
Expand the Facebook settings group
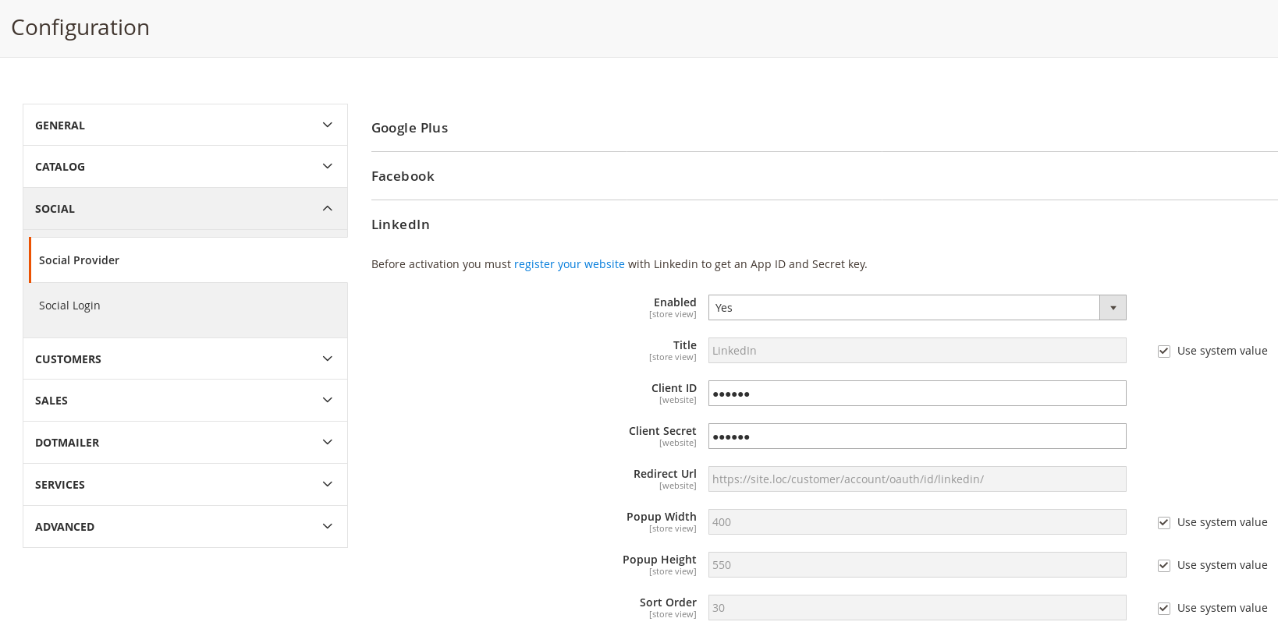403,176
